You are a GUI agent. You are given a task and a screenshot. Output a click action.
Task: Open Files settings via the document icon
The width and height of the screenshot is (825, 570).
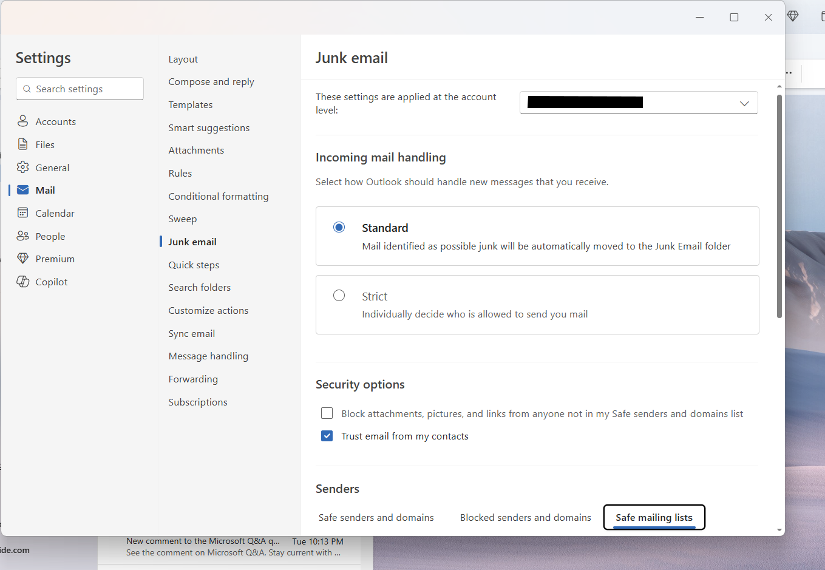point(23,144)
